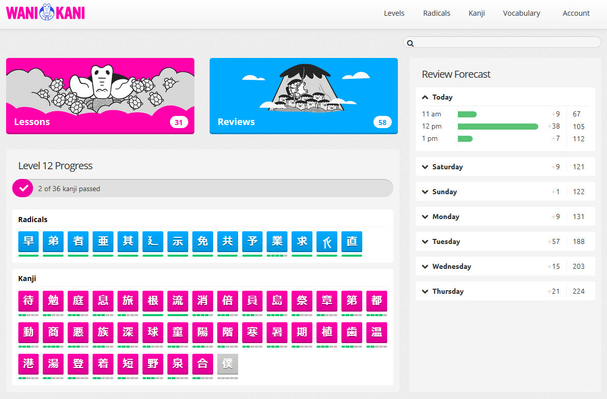The image size is (607, 399).
Task: Click the locked 僕 kanji tile
Action: (x=227, y=364)
